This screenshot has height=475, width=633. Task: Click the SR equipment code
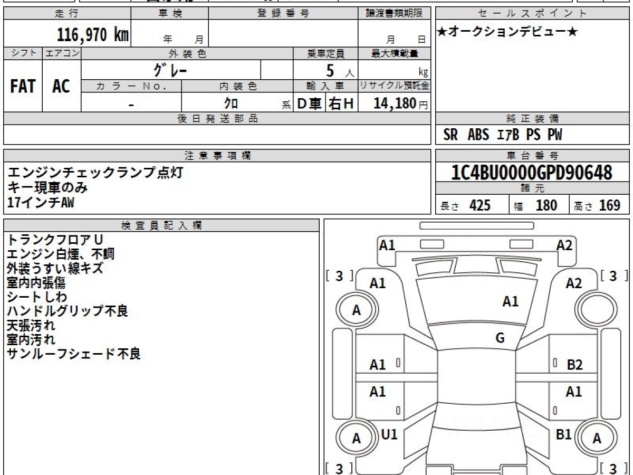click(450, 135)
